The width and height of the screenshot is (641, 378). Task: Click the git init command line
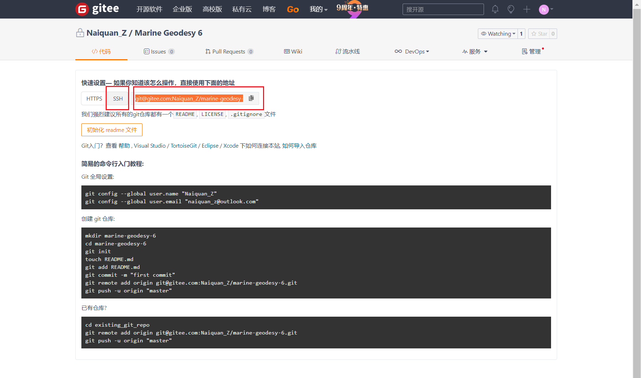(x=98, y=251)
